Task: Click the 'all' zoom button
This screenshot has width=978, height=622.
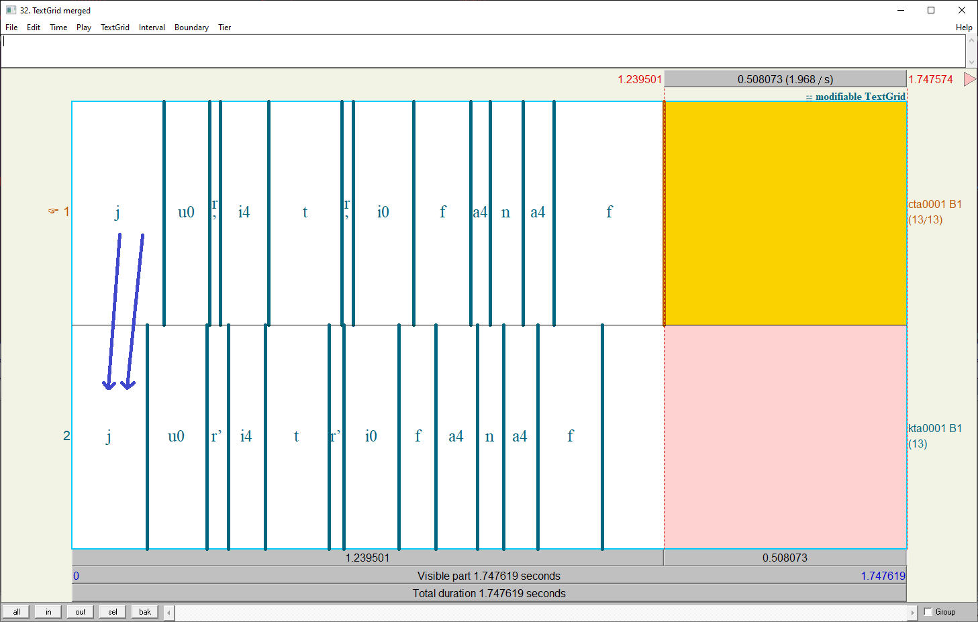Action: pyautogui.click(x=16, y=612)
